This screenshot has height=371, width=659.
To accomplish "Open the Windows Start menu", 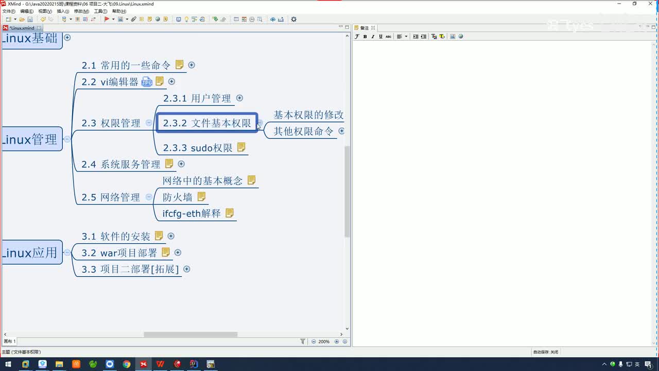I will click(8, 364).
